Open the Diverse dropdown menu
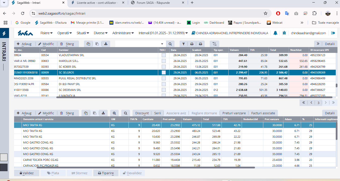Image resolution: width=340 pixels, height=181 pixels. click(x=101, y=33)
